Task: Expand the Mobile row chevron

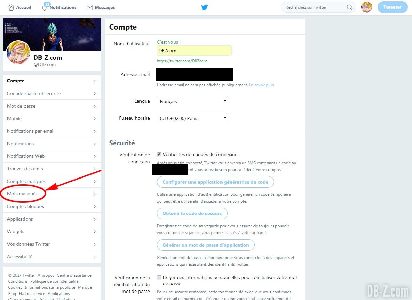Action: (95, 119)
